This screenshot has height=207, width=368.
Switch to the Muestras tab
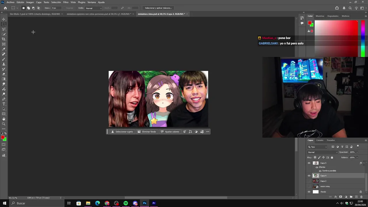point(320,16)
